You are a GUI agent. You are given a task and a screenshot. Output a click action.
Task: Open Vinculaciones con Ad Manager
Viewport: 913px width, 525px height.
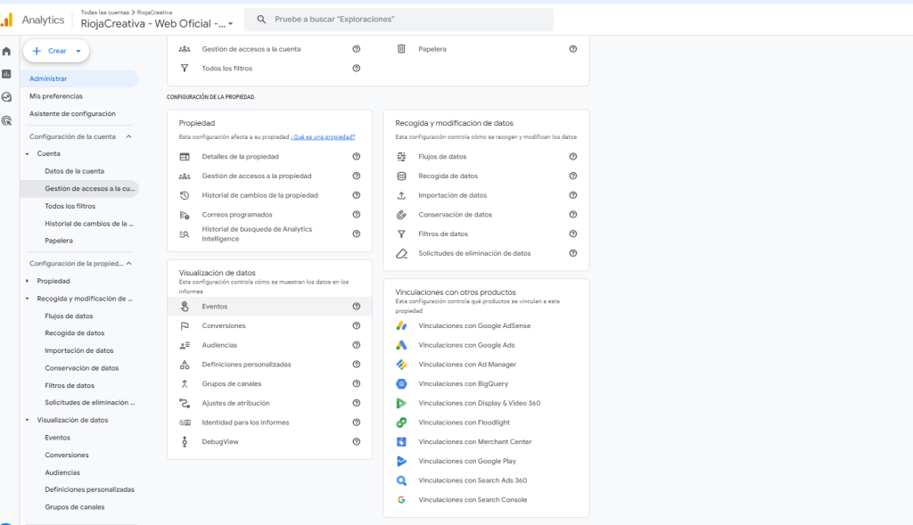tap(467, 365)
